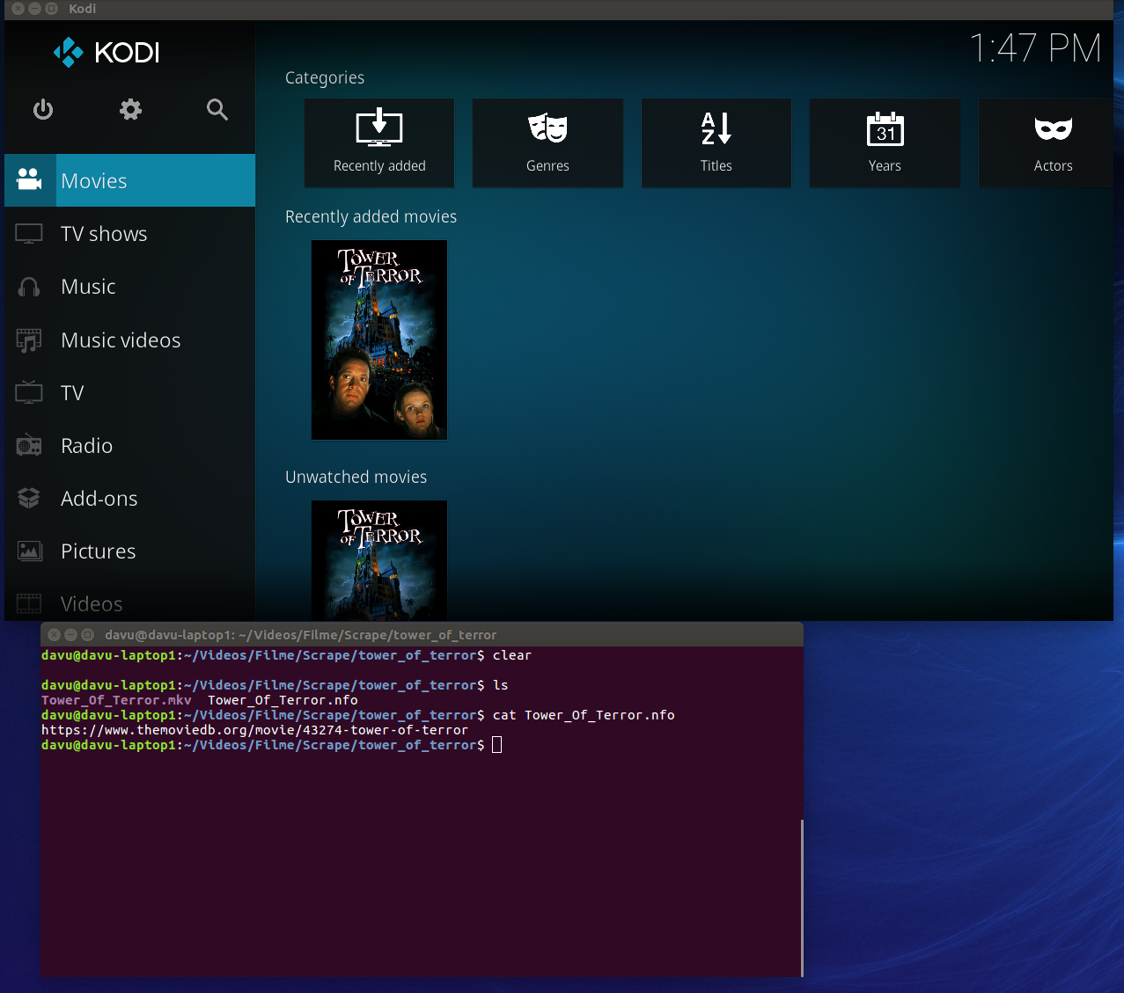Click the Kodi logo
The image size is (1124, 993).
pyautogui.click(x=107, y=52)
